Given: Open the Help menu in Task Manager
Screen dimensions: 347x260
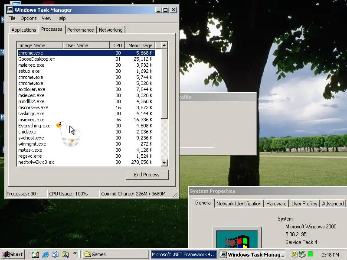Looking at the screenshot, I should tap(61, 18).
